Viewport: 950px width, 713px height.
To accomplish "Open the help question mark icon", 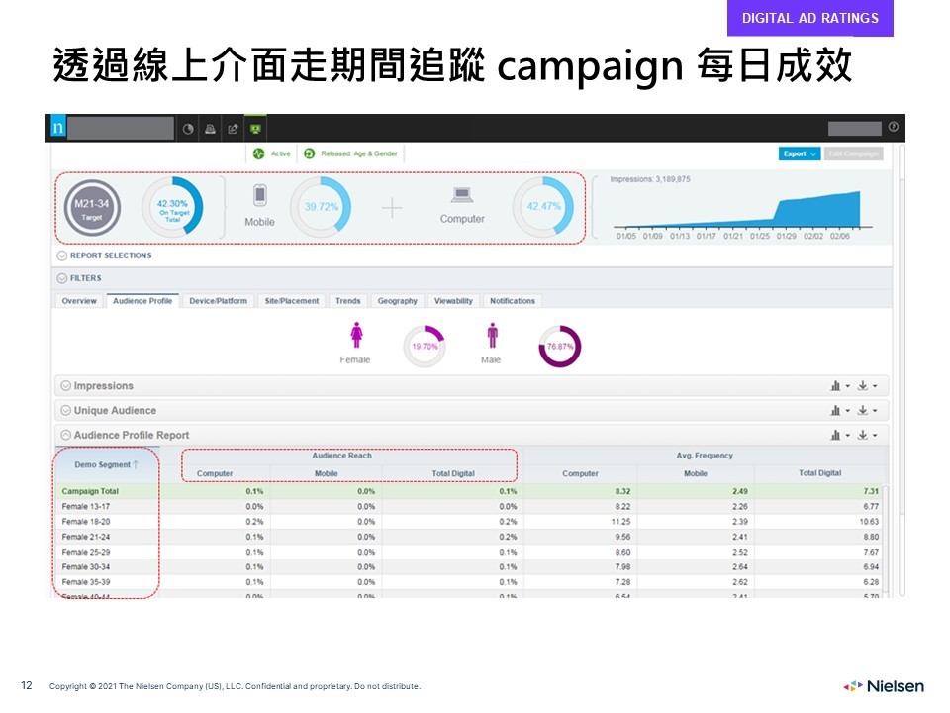I will [893, 127].
